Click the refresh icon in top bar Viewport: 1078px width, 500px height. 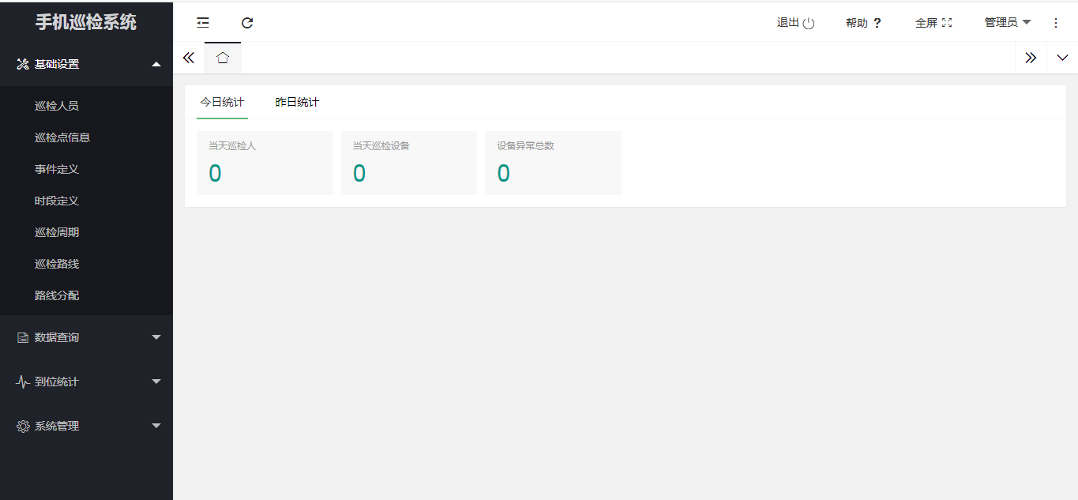pyautogui.click(x=247, y=23)
